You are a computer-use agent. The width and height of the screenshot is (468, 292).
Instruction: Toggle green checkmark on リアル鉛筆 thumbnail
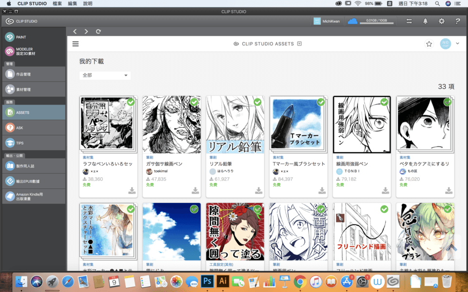257,102
